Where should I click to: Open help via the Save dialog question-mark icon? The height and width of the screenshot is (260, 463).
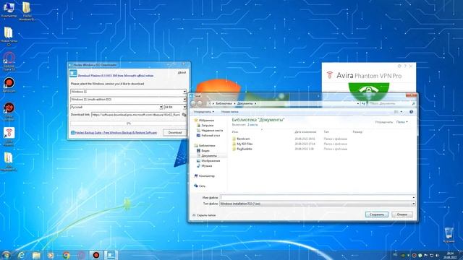(412, 112)
